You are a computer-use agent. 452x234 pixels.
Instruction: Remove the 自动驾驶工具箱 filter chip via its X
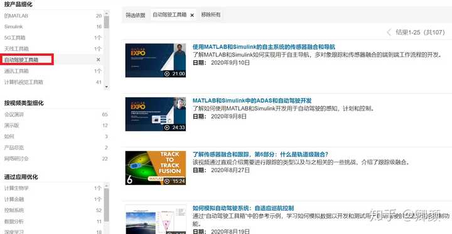tap(192, 15)
